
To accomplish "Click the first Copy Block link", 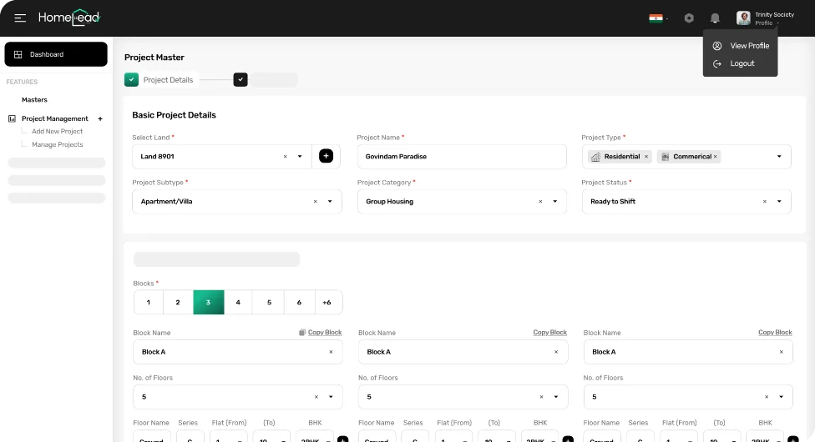I will pyautogui.click(x=324, y=333).
